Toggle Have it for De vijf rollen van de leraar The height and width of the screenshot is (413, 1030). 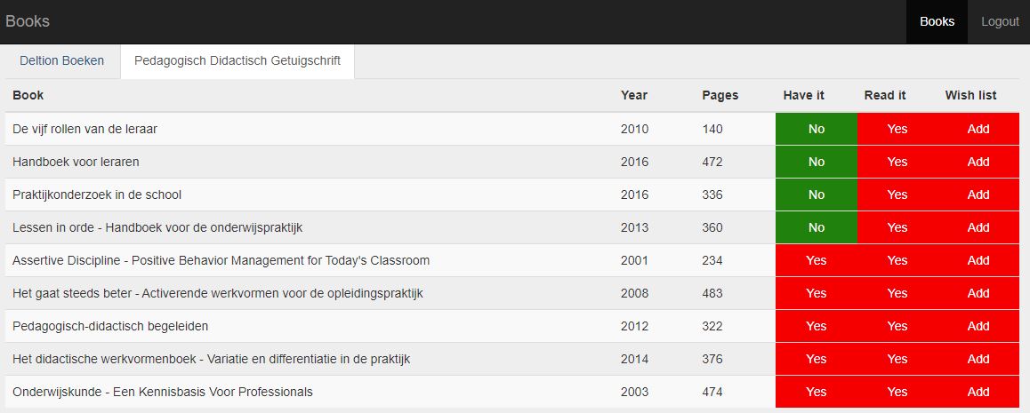pos(816,129)
